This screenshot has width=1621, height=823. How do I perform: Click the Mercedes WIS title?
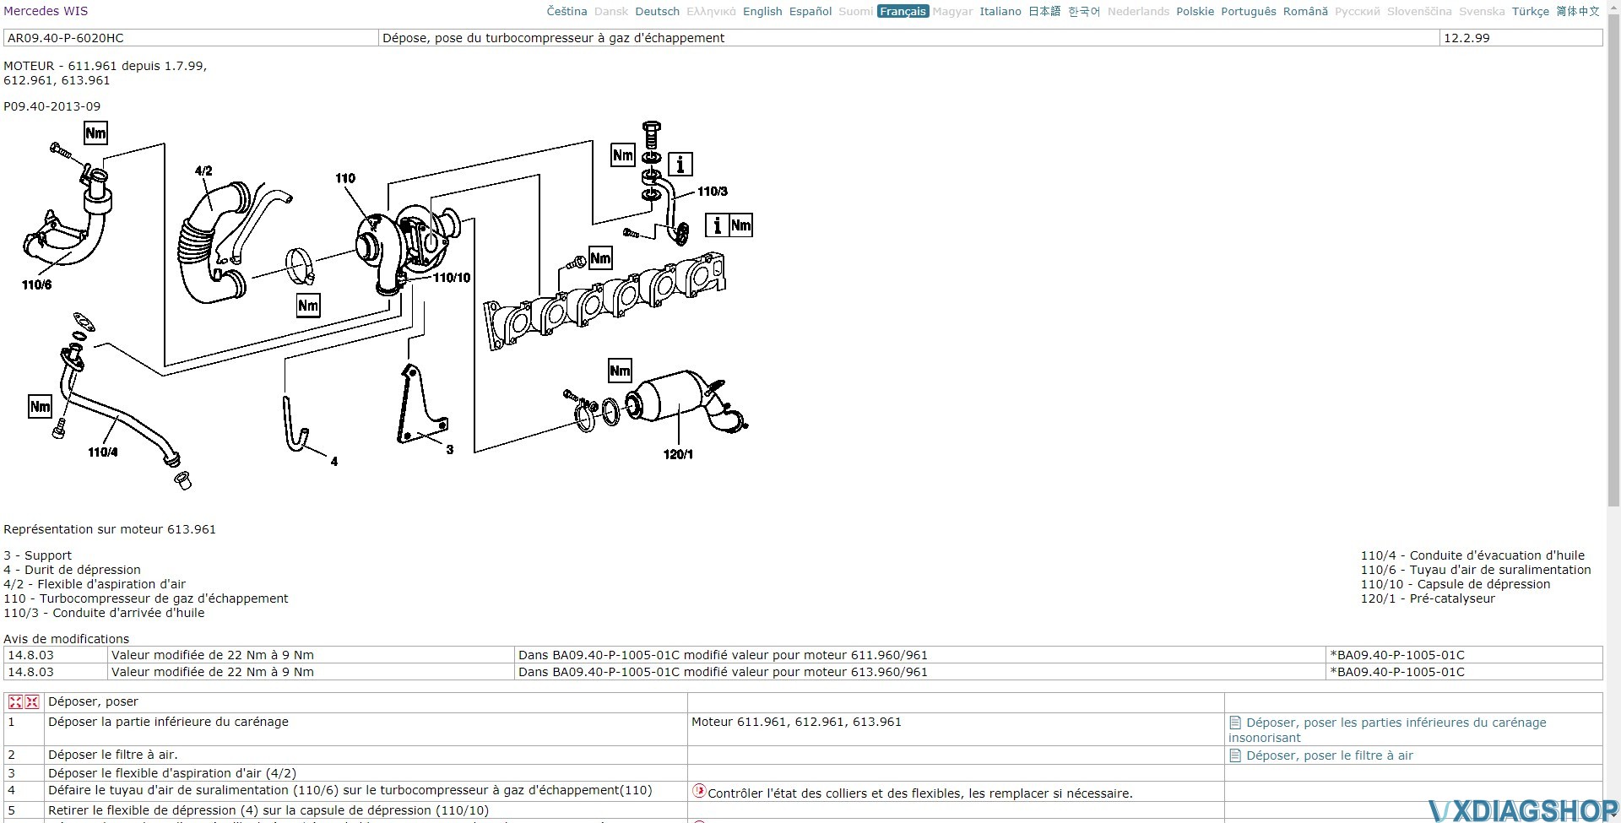pos(46,11)
